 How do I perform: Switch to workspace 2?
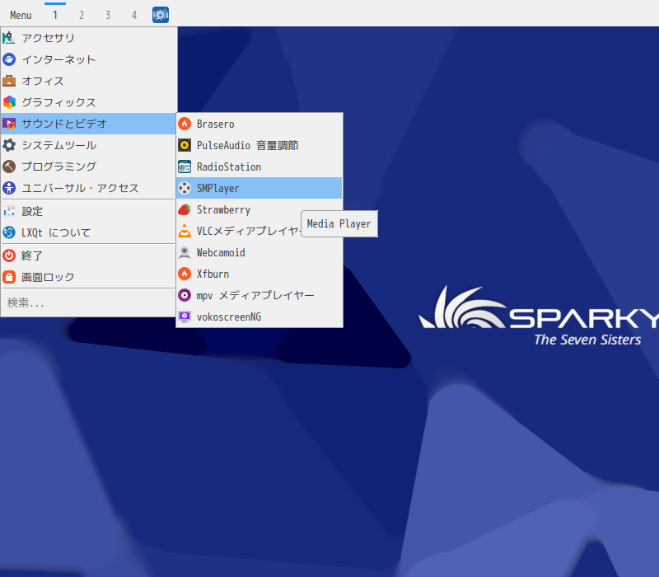(x=82, y=15)
